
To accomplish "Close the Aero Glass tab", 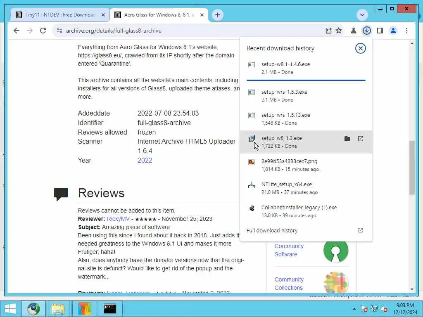I will point(202,15).
